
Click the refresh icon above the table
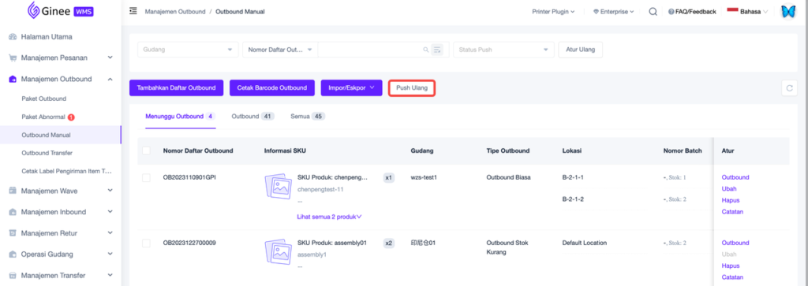[x=789, y=88]
